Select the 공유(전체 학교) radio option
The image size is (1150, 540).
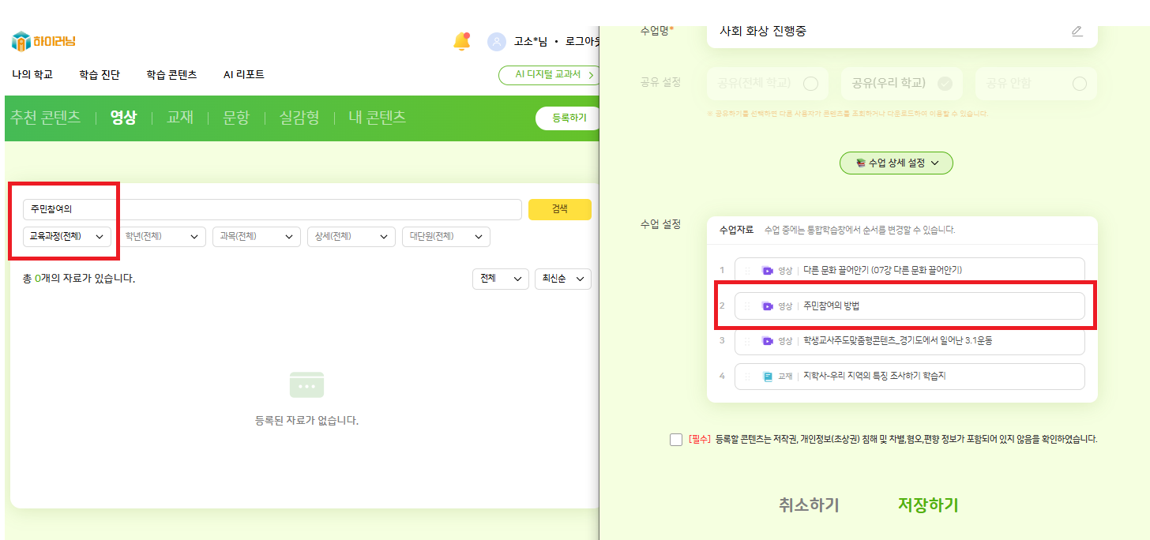(810, 84)
